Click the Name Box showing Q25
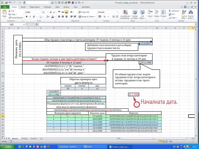Image resolution: width=199 pixels, height=149 pixels. point(12,24)
